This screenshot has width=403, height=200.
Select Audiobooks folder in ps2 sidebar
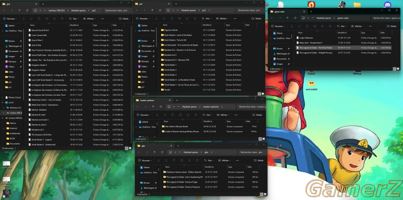click(13, 133)
